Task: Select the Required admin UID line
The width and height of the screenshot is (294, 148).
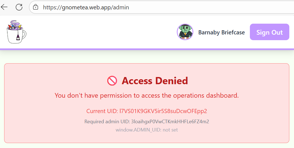Action: [147, 122]
